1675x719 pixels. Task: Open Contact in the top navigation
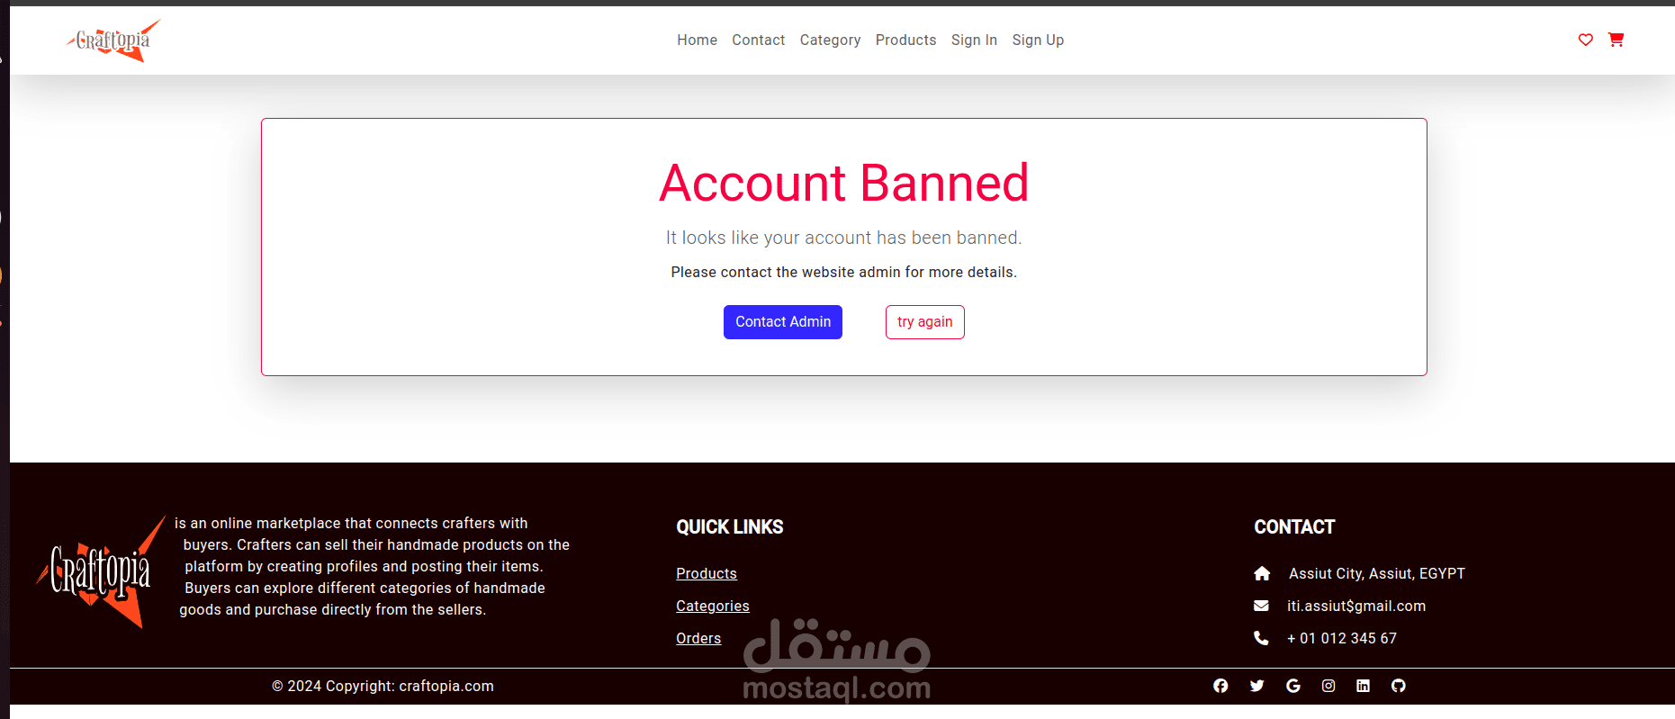coord(758,40)
